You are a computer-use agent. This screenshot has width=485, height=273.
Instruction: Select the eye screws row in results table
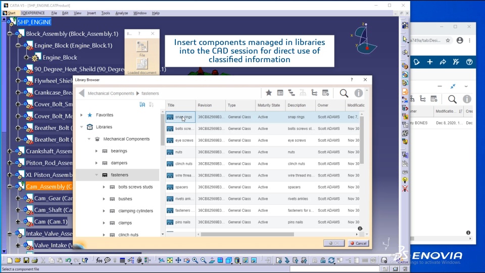pyautogui.click(x=263, y=140)
